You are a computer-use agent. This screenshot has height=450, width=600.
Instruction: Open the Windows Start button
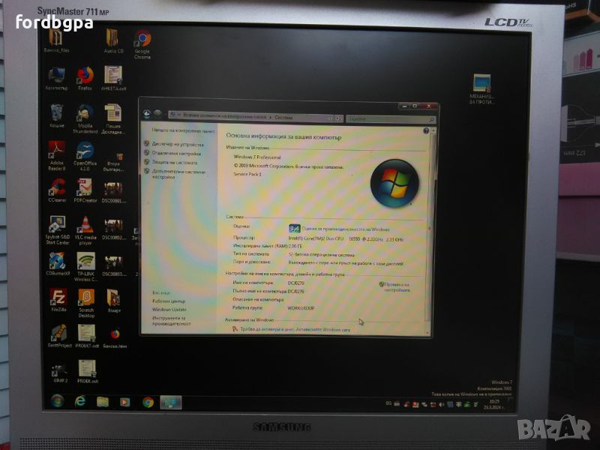pos(57,401)
